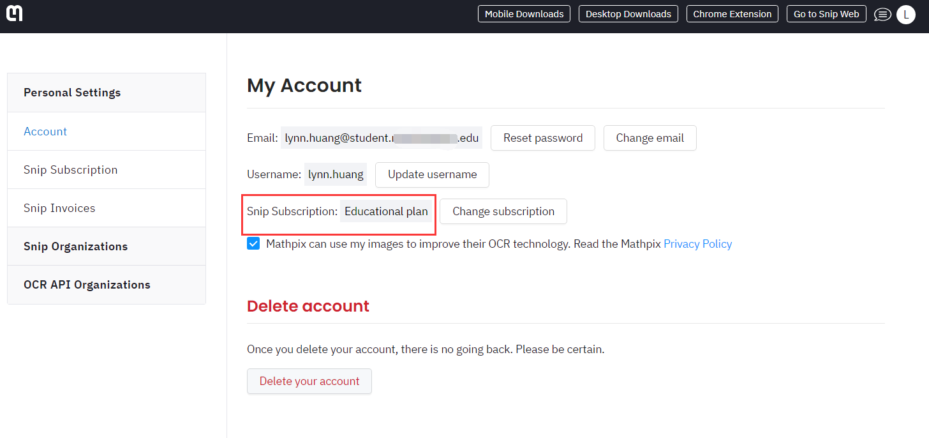This screenshot has width=929, height=438.
Task: Open the Chrome Extension page
Action: (x=732, y=14)
